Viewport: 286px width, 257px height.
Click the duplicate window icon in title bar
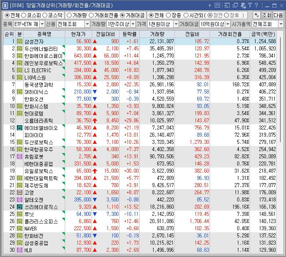pyautogui.click(x=235, y=6)
